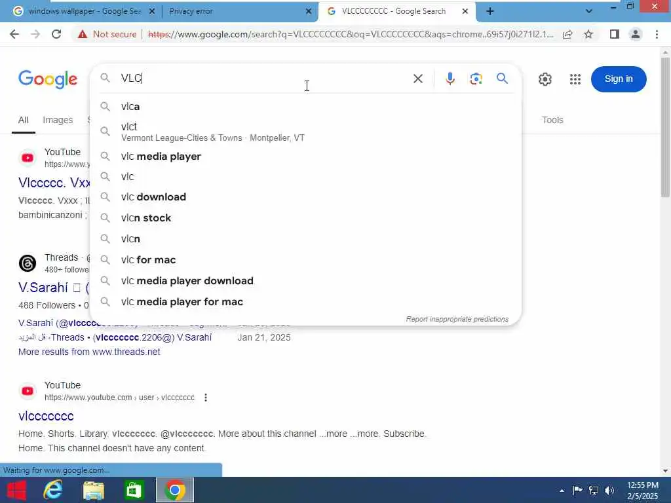Open more options for the vlccccccc YouTube result
Viewport: 671px width, 503px height.
coord(206,398)
